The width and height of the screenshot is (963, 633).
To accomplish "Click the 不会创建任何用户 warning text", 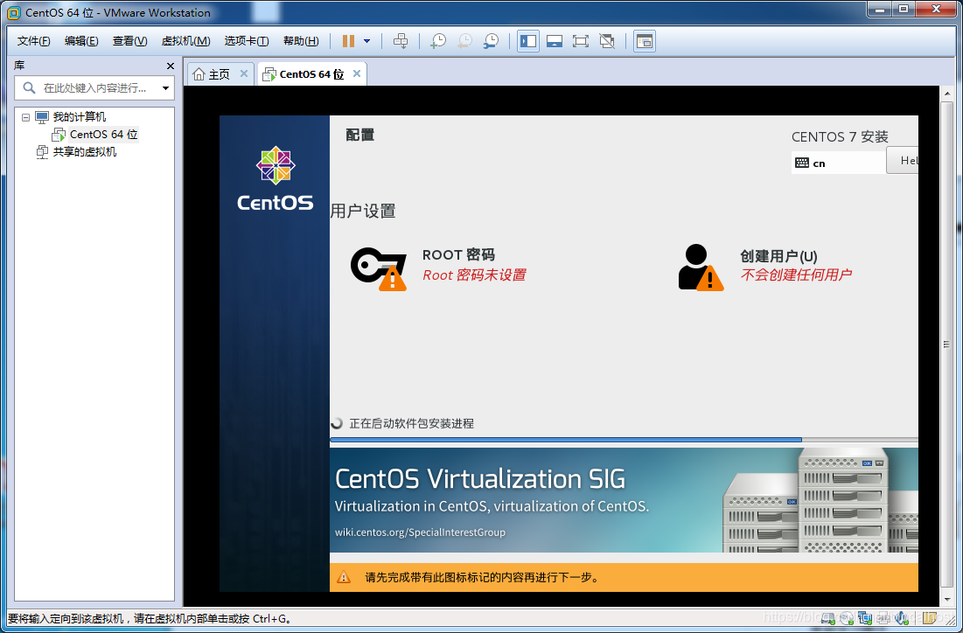I will pos(796,275).
